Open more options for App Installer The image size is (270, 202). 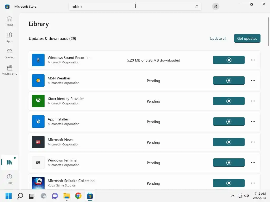253,122
